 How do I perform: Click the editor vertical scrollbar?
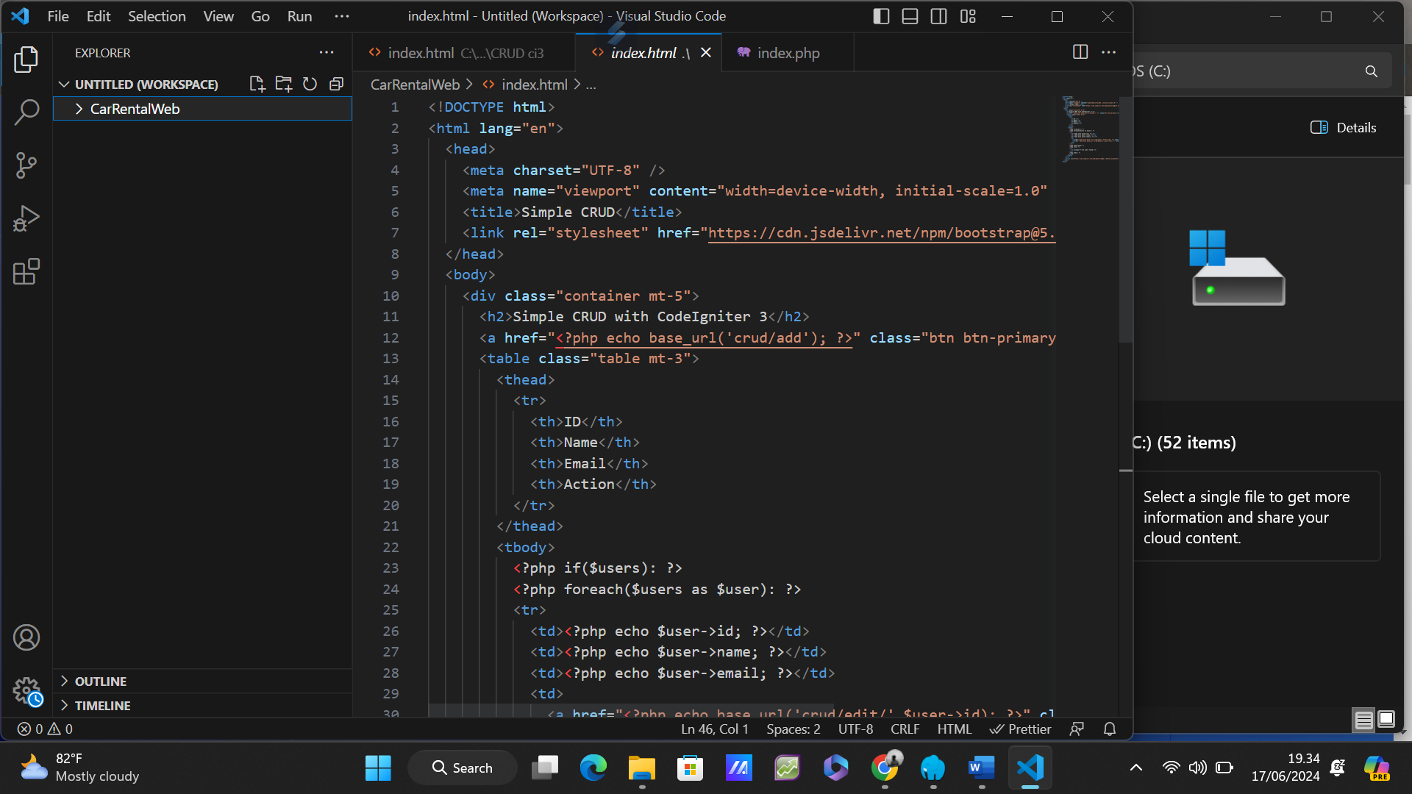[x=1126, y=219]
